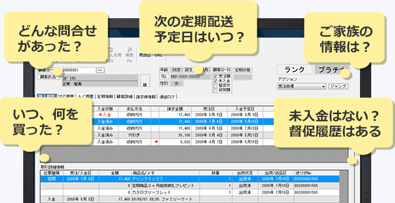
Task: Click the 送り状No column header
Action: 316,173
